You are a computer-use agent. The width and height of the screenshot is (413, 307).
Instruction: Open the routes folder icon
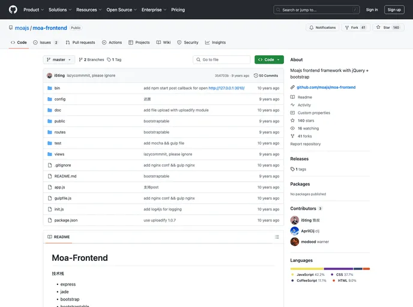(x=49, y=133)
